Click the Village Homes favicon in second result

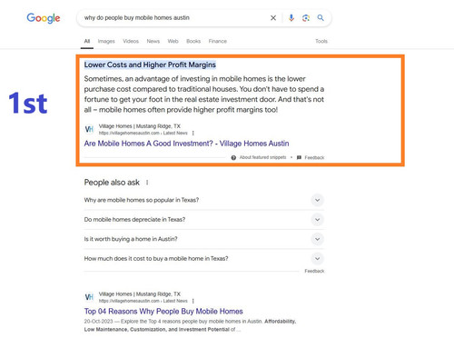(x=89, y=297)
